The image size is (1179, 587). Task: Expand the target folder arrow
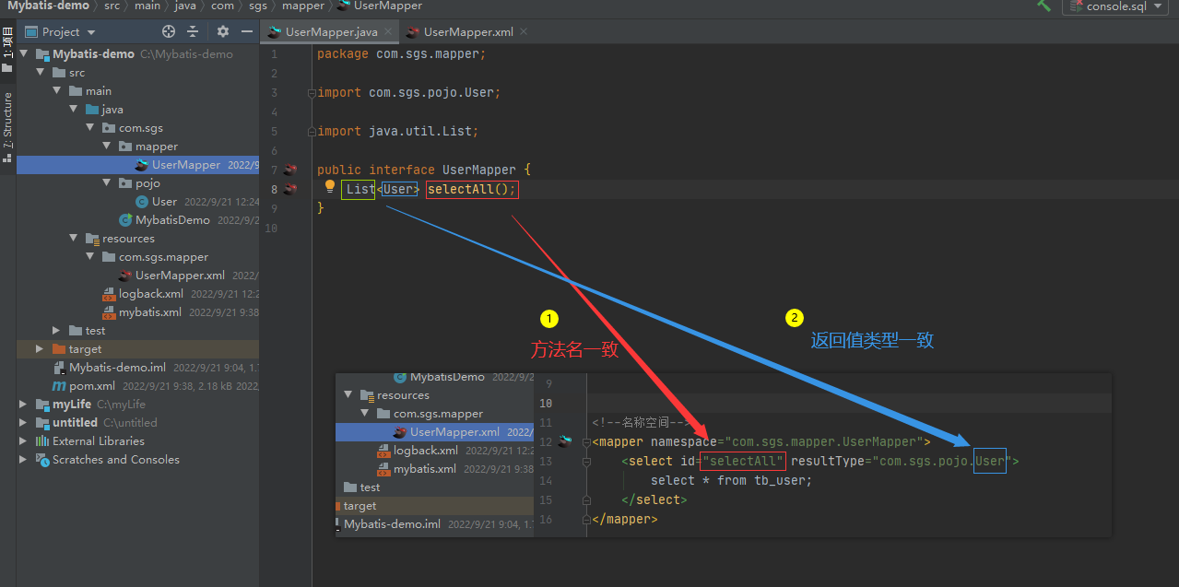pos(40,348)
